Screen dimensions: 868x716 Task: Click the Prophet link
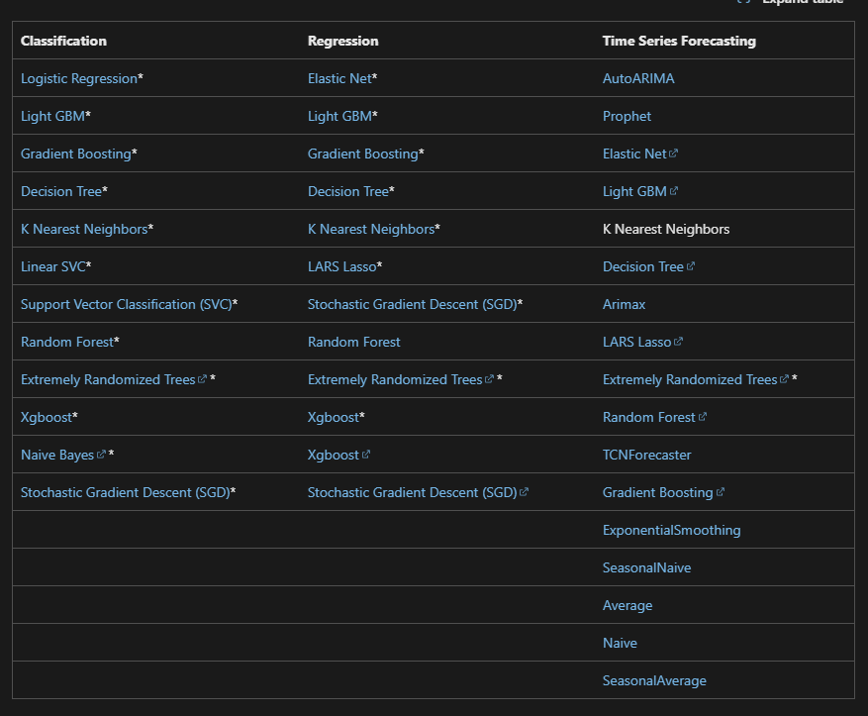[627, 116]
